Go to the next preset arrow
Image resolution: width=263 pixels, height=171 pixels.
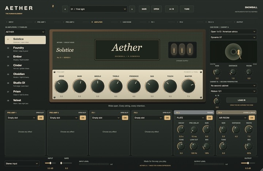(132, 9)
